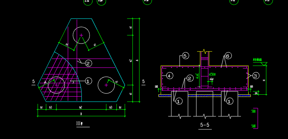Click the >150 annotation beside the column
The height and width of the screenshot is (139, 288).
tap(212, 74)
